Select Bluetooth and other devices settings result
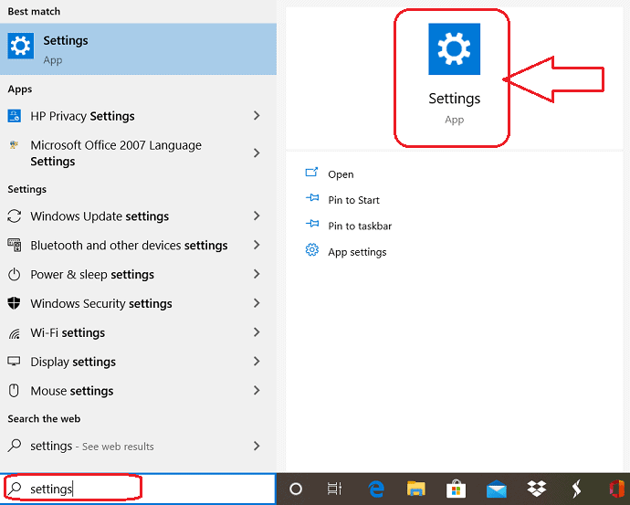Image resolution: width=630 pixels, height=505 pixels. (x=138, y=245)
